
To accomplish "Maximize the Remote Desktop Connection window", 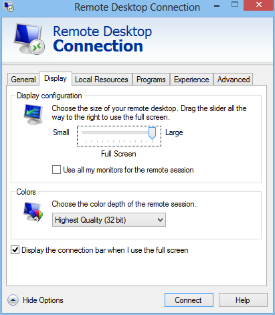I will tap(235, 5).
